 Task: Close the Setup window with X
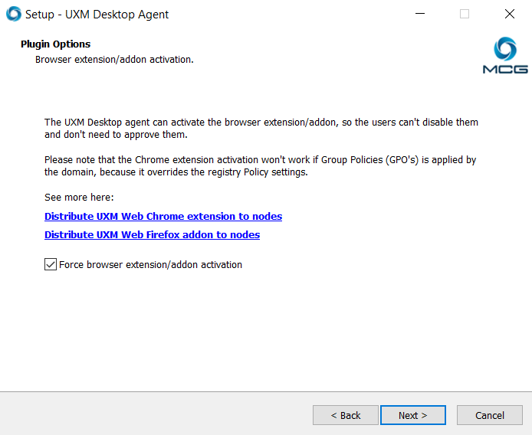pos(509,14)
